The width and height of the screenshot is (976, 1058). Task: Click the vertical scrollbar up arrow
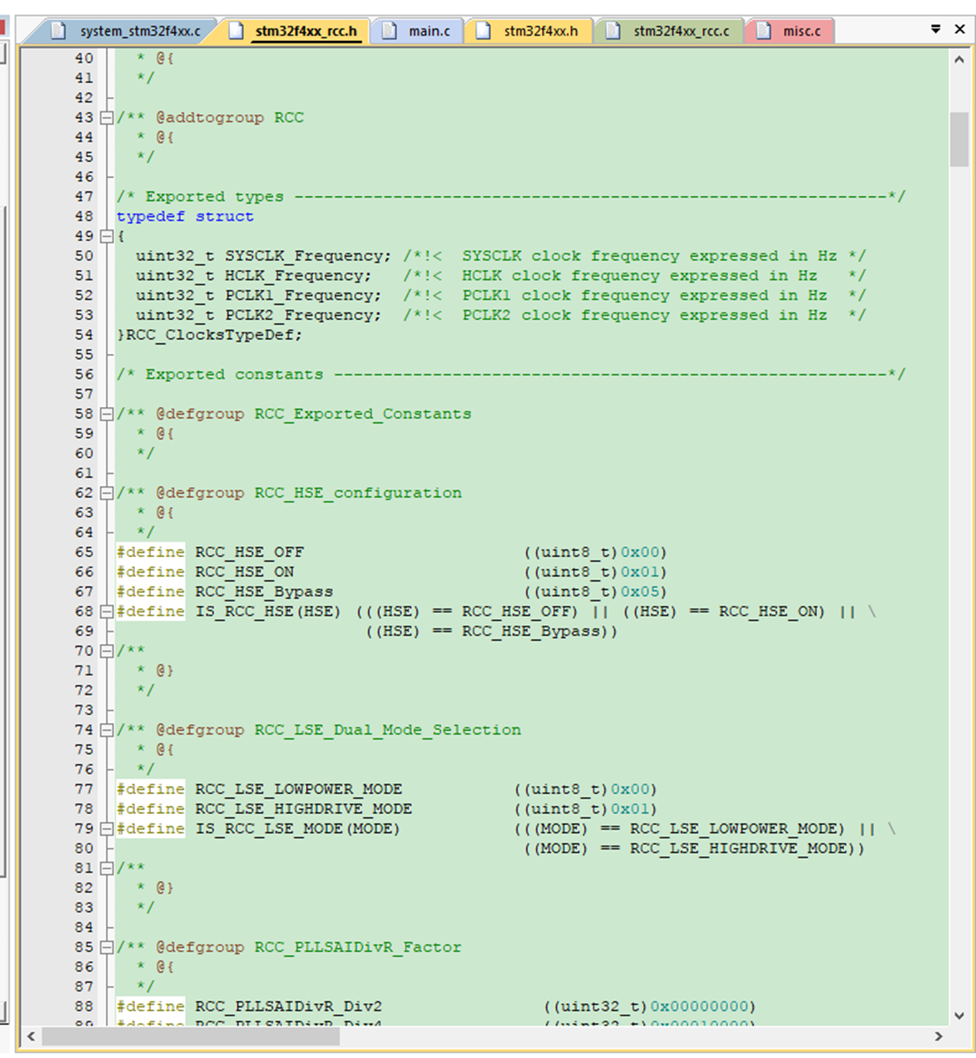(x=959, y=59)
